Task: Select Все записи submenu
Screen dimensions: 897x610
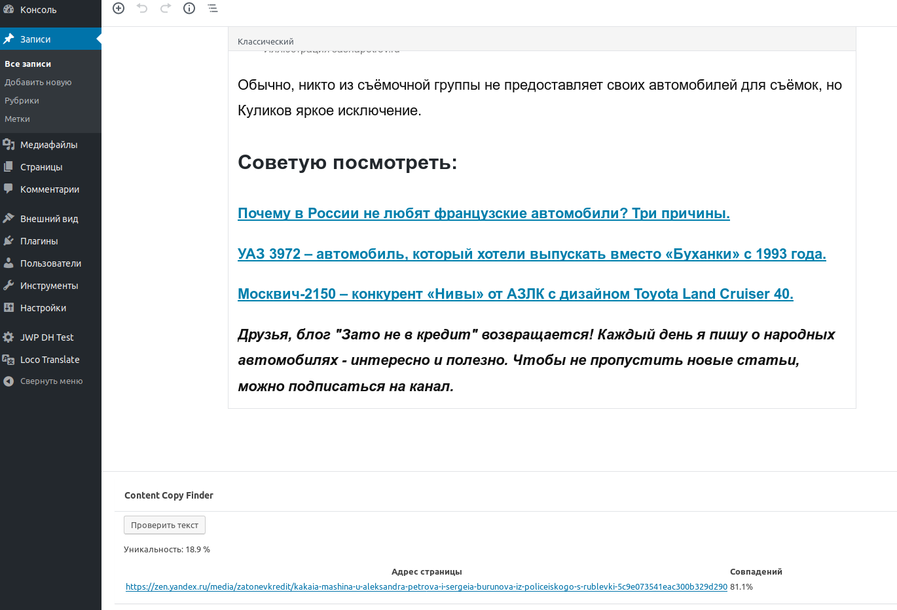Action: click(27, 64)
